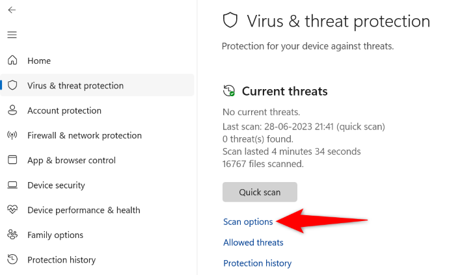Image resolution: width=475 pixels, height=275 pixels.
Task: Open Home in the sidebar
Action: tap(39, 60)
